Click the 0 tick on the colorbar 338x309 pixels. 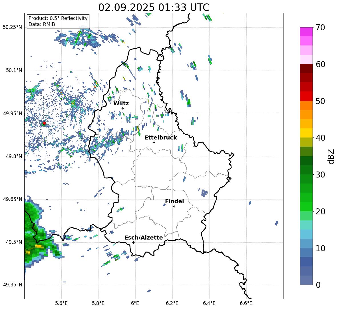pos(318,285)
